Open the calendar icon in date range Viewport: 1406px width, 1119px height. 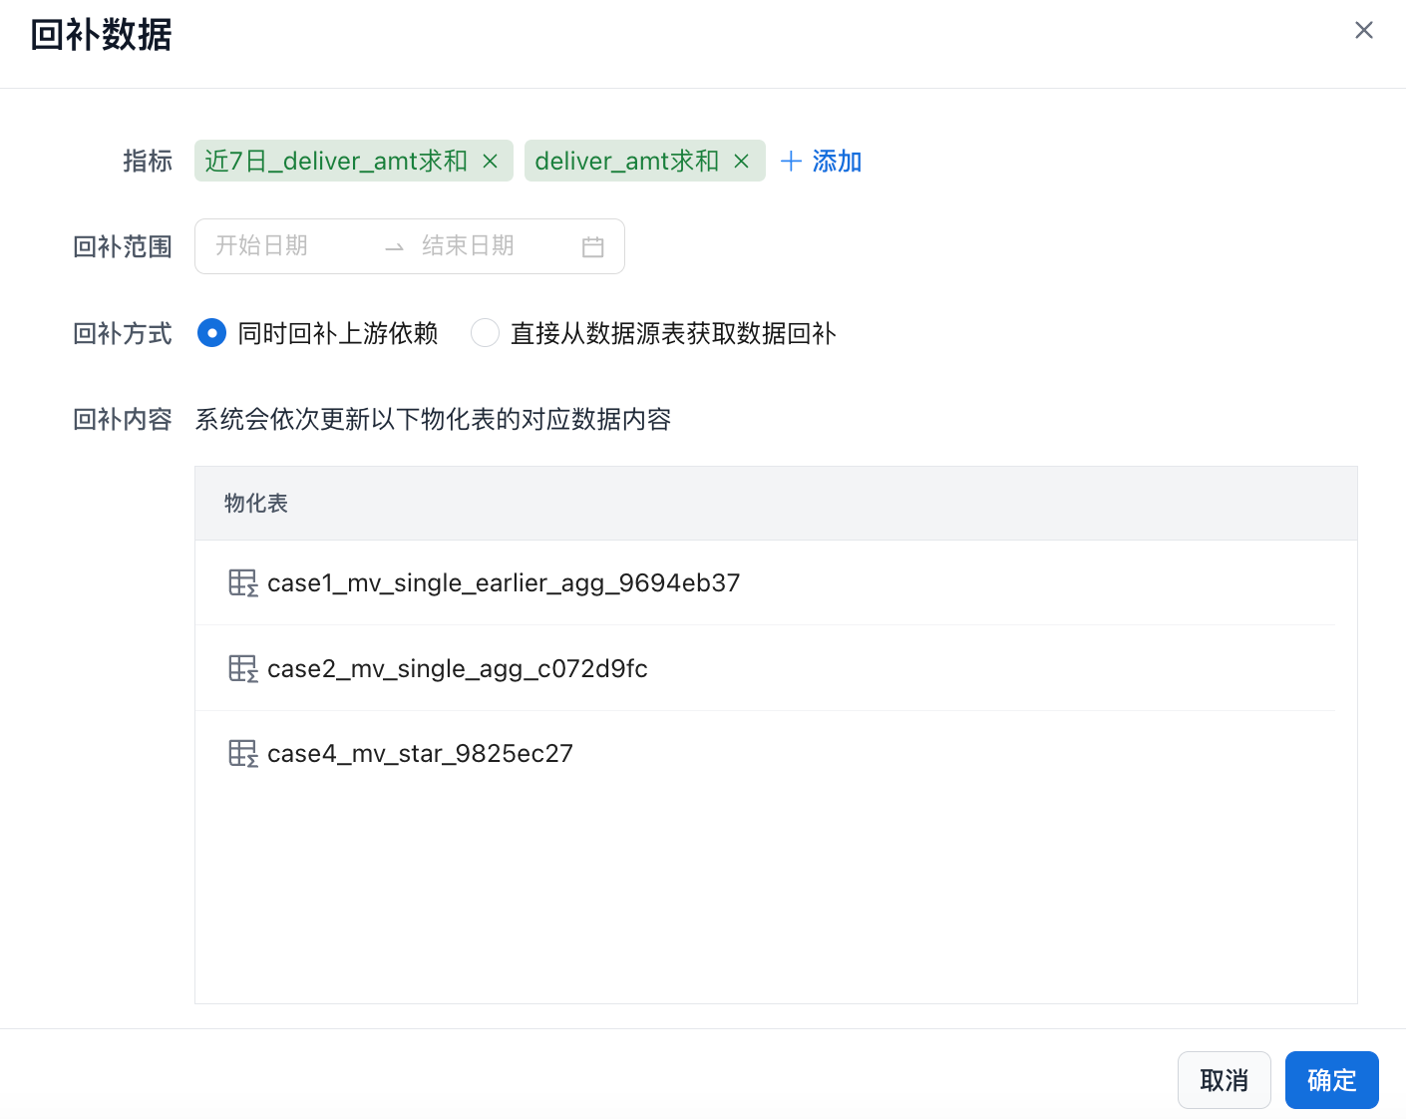click(592, 247)
